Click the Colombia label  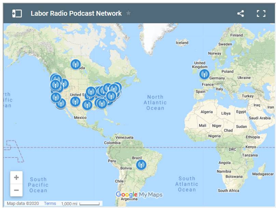click(112, 143)
